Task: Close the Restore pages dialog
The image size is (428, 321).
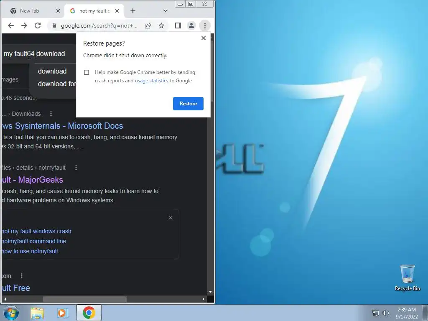Action: pos(204,38)
